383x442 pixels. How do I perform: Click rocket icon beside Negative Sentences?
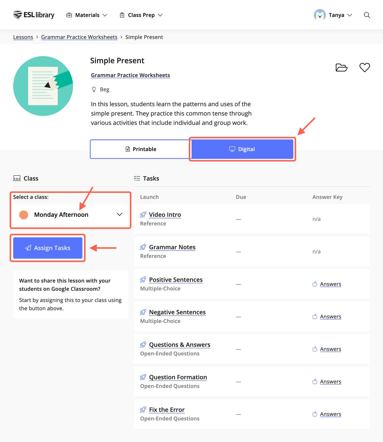point(143,313)
